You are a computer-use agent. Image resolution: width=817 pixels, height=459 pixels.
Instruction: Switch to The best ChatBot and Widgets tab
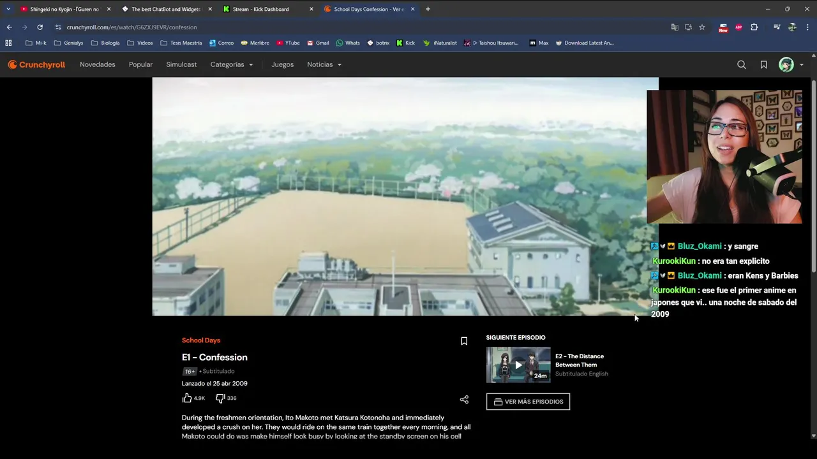point(166,9)
